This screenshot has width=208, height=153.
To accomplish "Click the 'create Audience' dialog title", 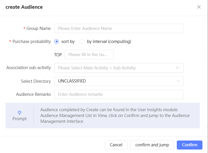I will click(24, 7).
